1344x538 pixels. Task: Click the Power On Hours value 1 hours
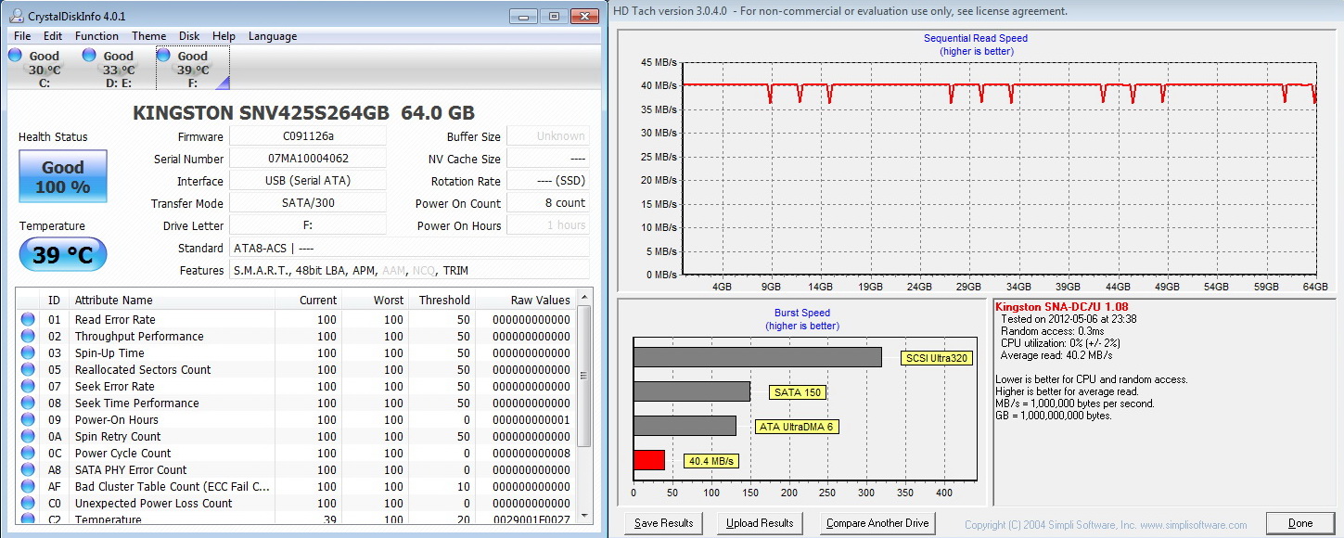[x=548, y=225]
